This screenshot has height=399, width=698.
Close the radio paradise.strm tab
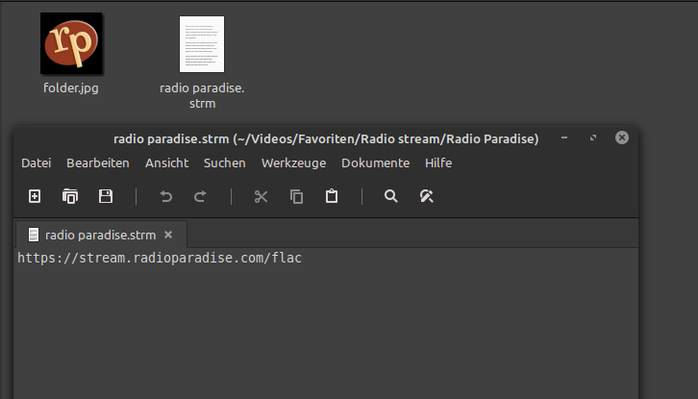click(x=168, y=235)
